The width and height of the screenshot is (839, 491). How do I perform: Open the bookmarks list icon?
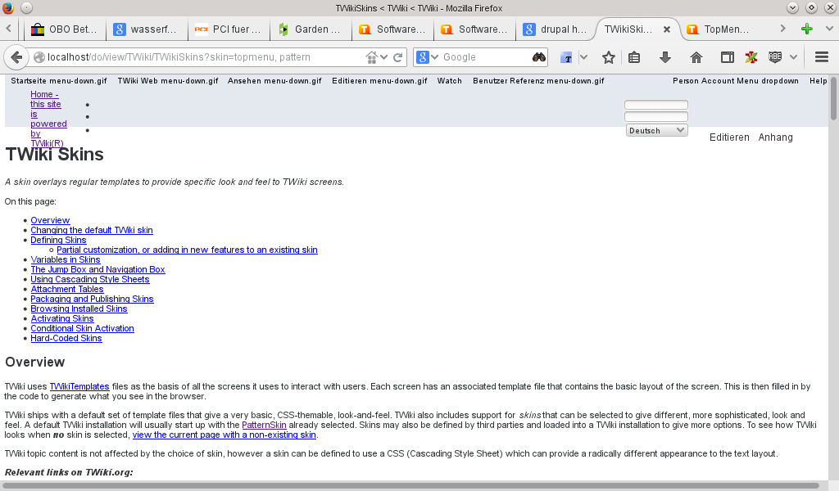coord(634,57)
